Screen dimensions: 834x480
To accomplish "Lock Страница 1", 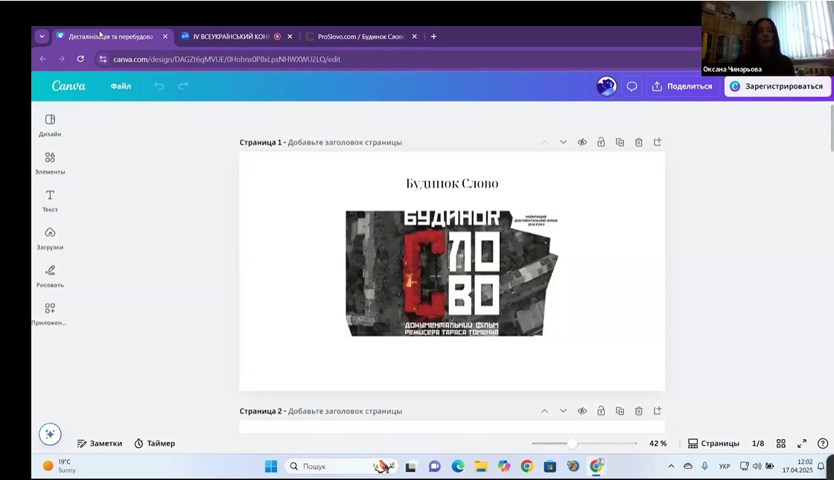I will [601, 142].
